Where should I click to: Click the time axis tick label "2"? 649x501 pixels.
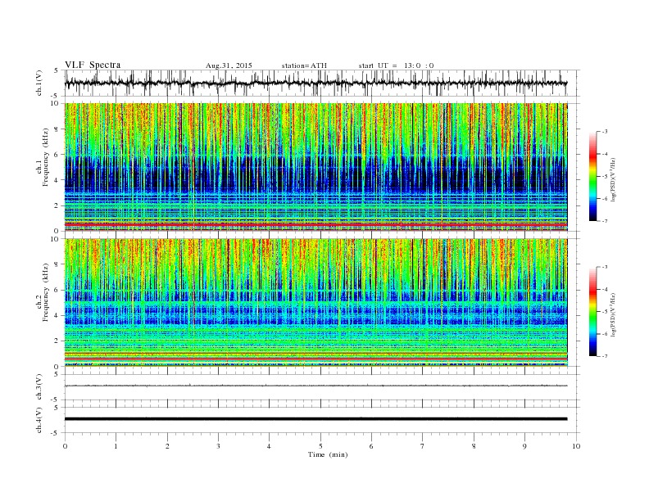pos(167,446)
